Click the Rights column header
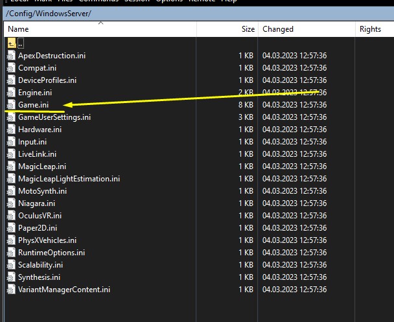This screenshot has height=322, width=394. [x=370, y=29]
